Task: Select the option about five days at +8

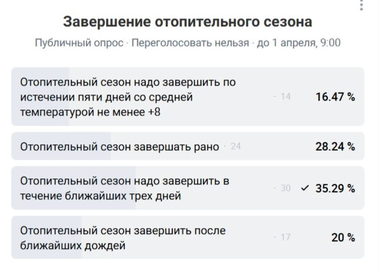Action: point(128,97)
